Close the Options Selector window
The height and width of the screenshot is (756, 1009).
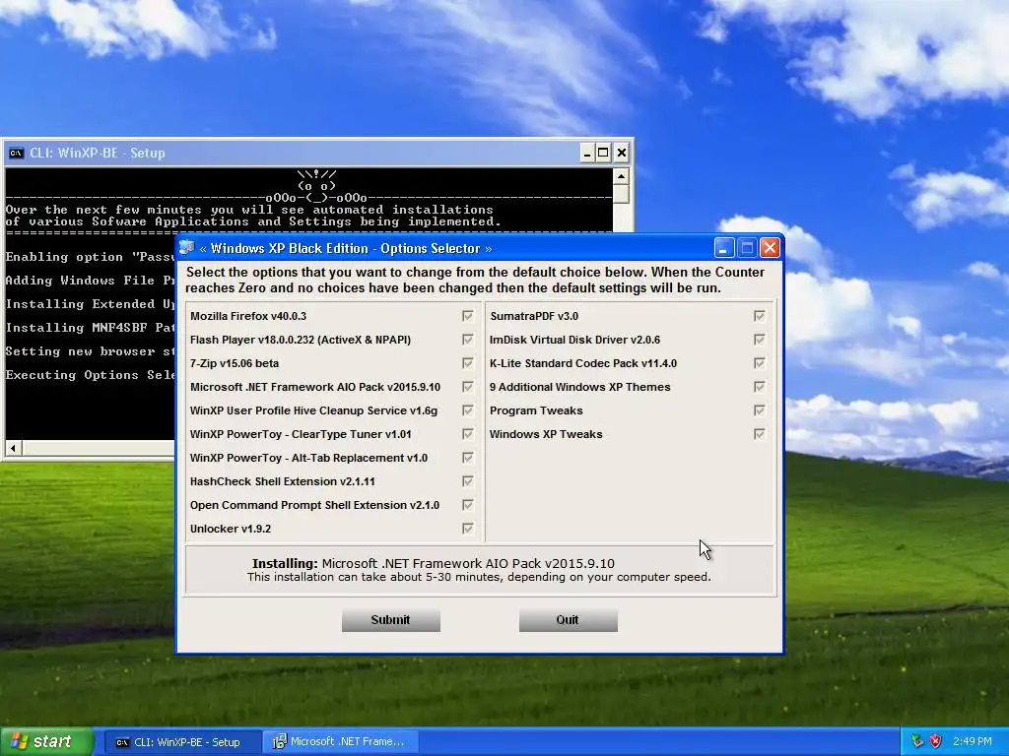click(x=770, y=247)
